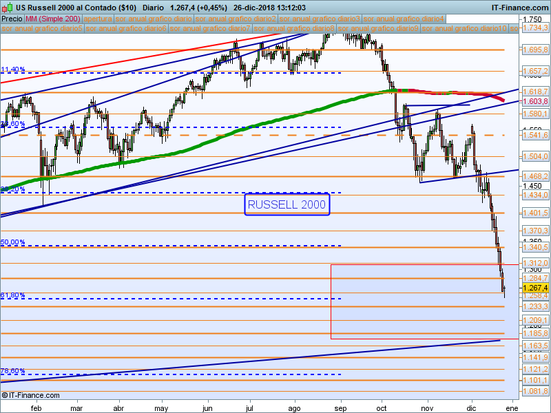This screenshot has width=551, height=413.
Task: Click the 1.450 scale value on price axis
Action: coord(532,186)
